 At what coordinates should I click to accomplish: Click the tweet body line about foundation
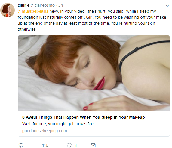(92, 17)
